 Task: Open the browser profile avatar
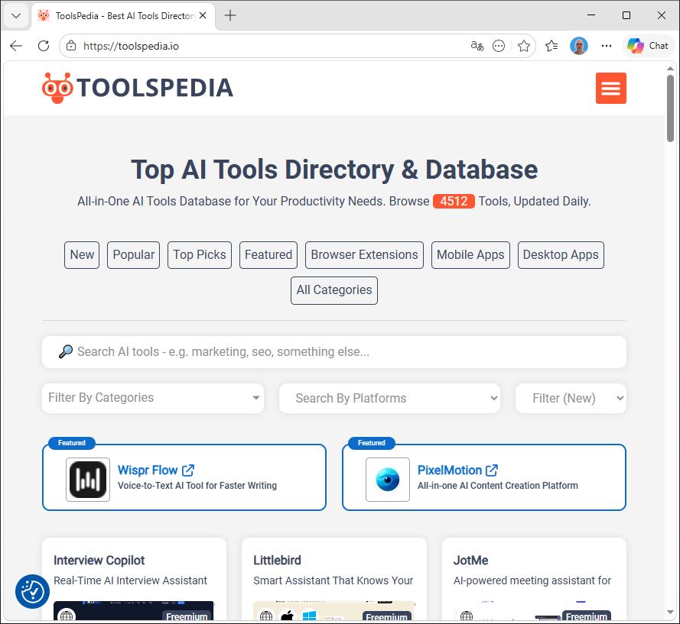click(x=579, y=46)
